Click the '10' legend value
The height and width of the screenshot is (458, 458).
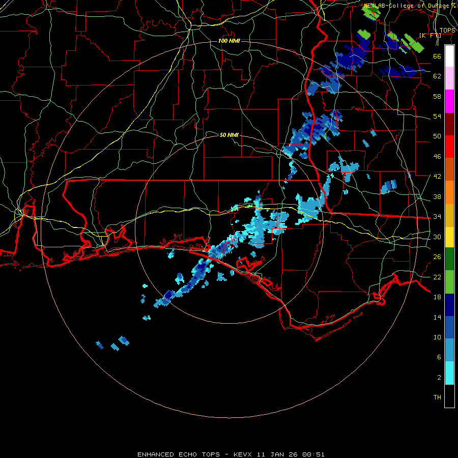[x=437, y=337]
